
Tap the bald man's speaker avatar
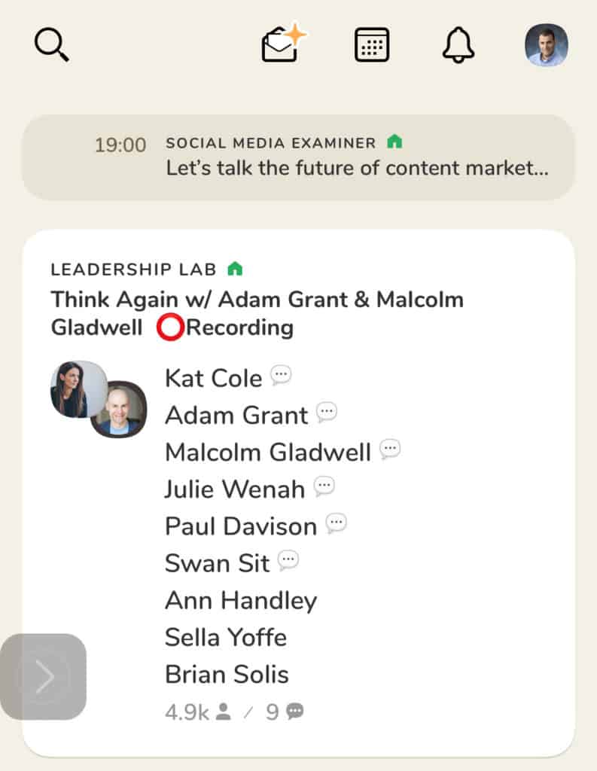pos(119,410)
